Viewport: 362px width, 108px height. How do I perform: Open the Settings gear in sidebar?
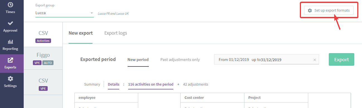tap(10, 79)
